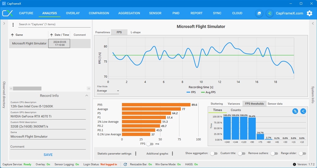Screen dimensions: 317x168
Task: Enable Remove outliers toggle
Action: tap(274, 153)
